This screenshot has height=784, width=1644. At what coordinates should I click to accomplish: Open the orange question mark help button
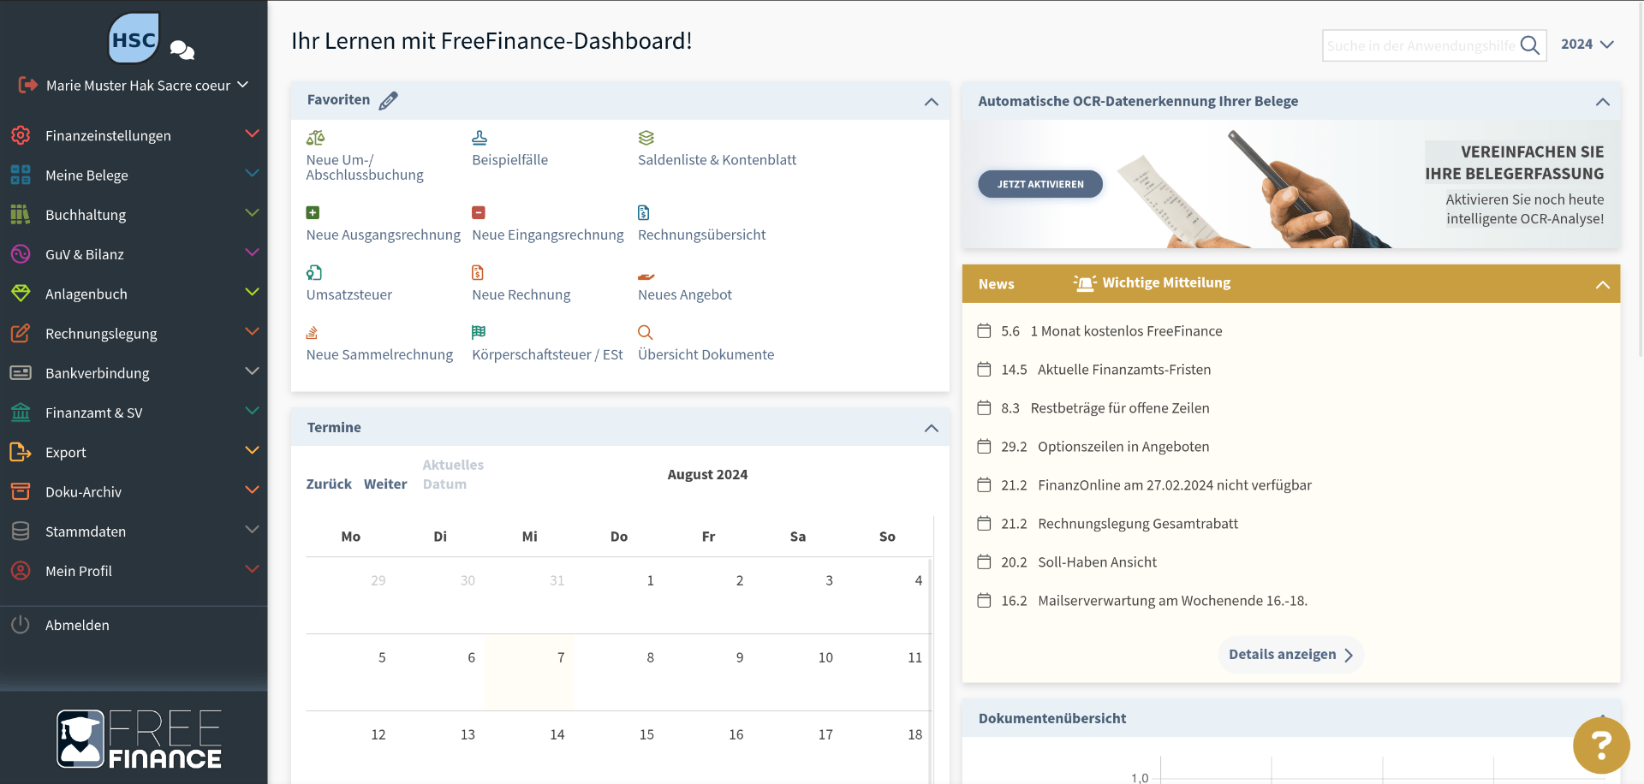[1601, 745]
